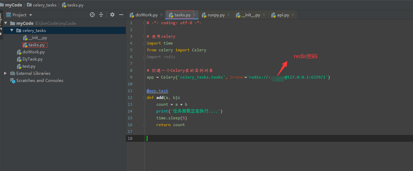
Task: Click the locate/scroll-from-source target icon
Action: (x=92, y=15)
